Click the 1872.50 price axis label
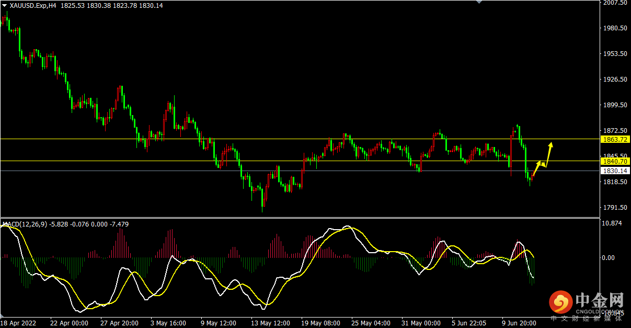The height and width of the screenshot is (328, 631). (x=615, y=130)
